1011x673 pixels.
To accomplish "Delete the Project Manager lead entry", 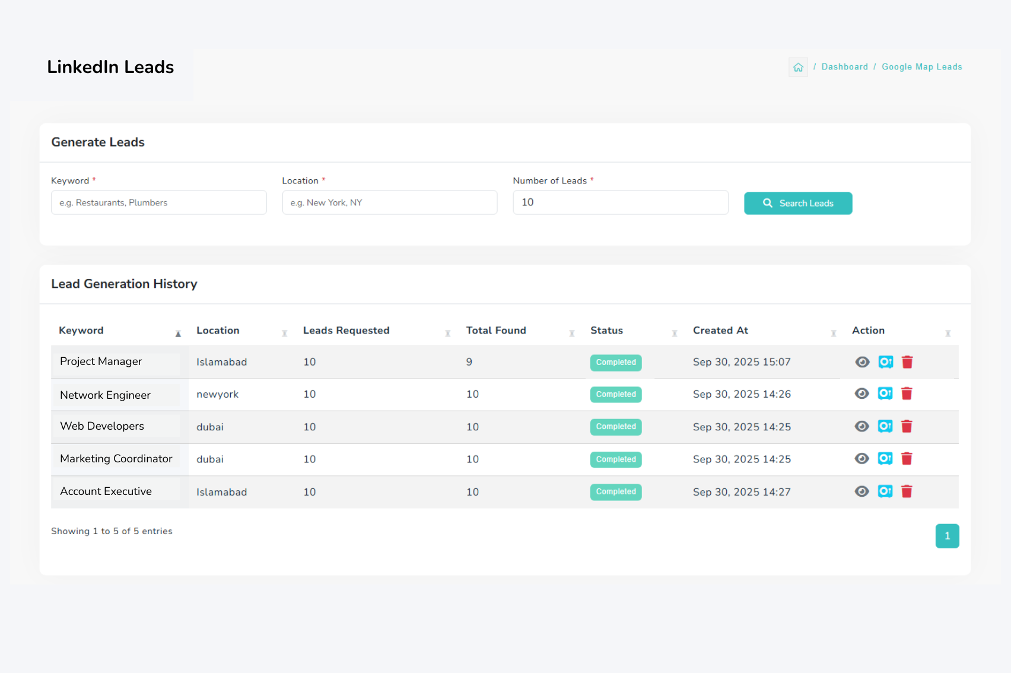I will click(x=907, y=362).
